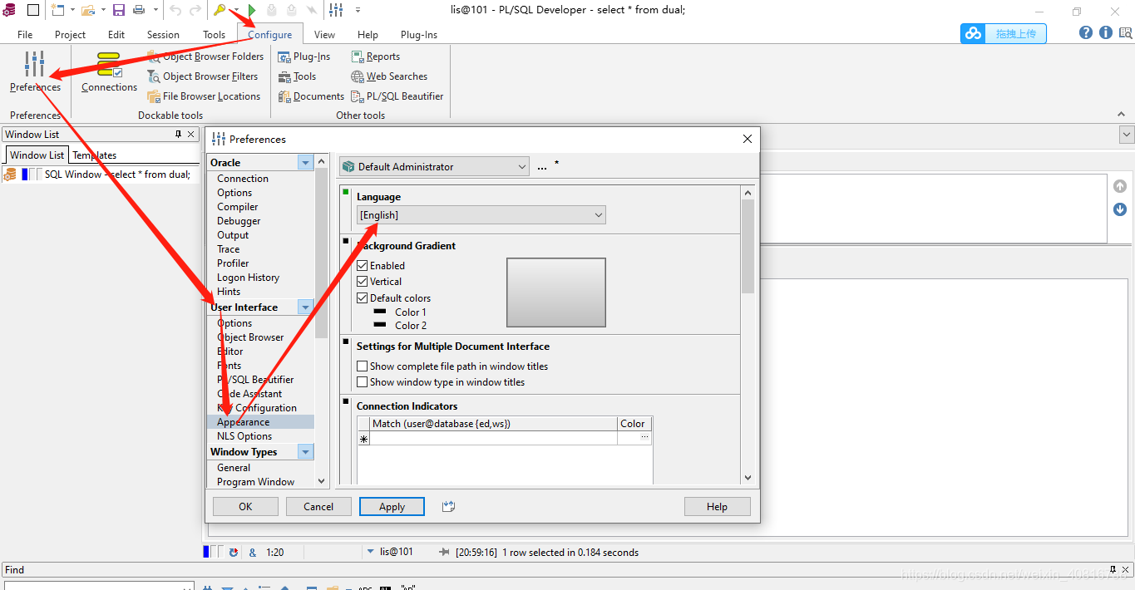The height and width of the screenshot is (590, 1135).
Task: Click the square window toolbar icon
Action: (32, 10)
